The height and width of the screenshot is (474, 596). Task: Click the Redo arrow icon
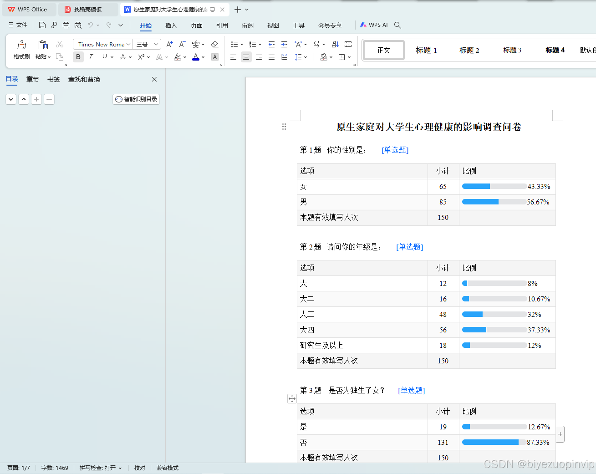coord(109,25)
